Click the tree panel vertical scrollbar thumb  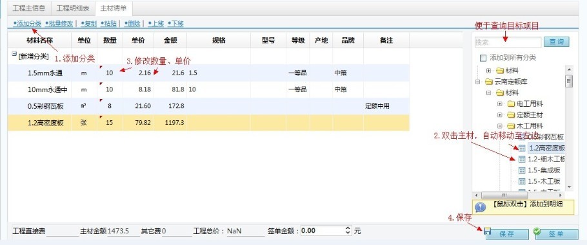(x=569, y=80)
